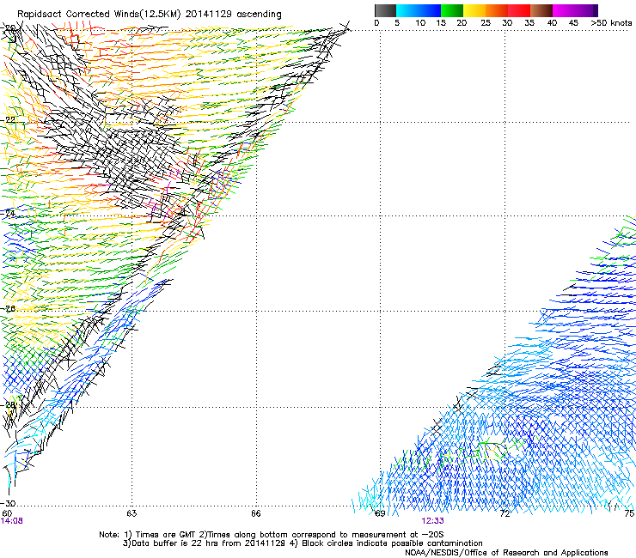Click the purple time label '14:08'
The image size is (636, 558).
coord(12,521)
